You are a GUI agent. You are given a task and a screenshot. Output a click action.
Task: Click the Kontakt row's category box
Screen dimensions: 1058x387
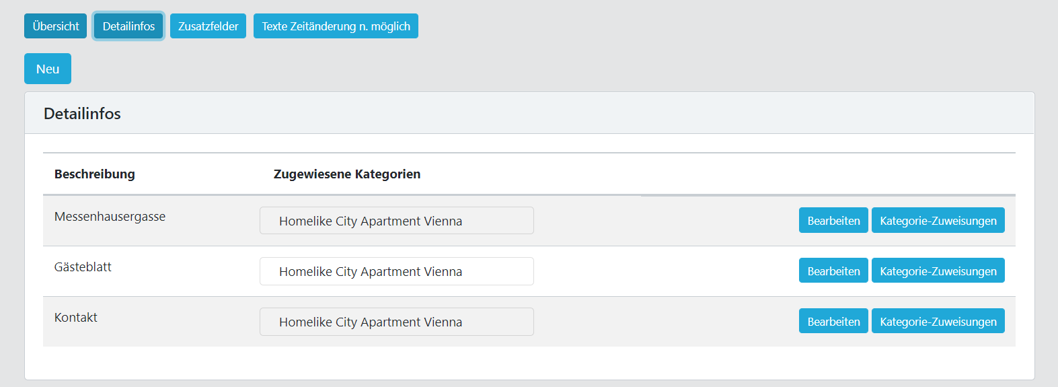pyautogui.click(x=396, y=322)
